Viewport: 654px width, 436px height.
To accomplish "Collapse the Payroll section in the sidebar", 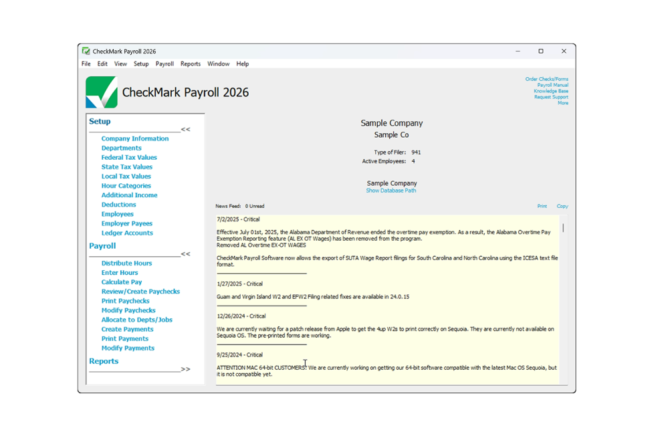I will 186,254.
